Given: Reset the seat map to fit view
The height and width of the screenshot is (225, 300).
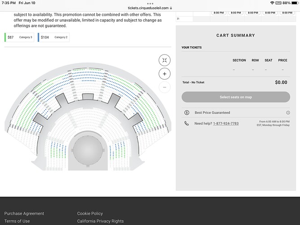Looking at the screenshot, I should coord(164,60).
